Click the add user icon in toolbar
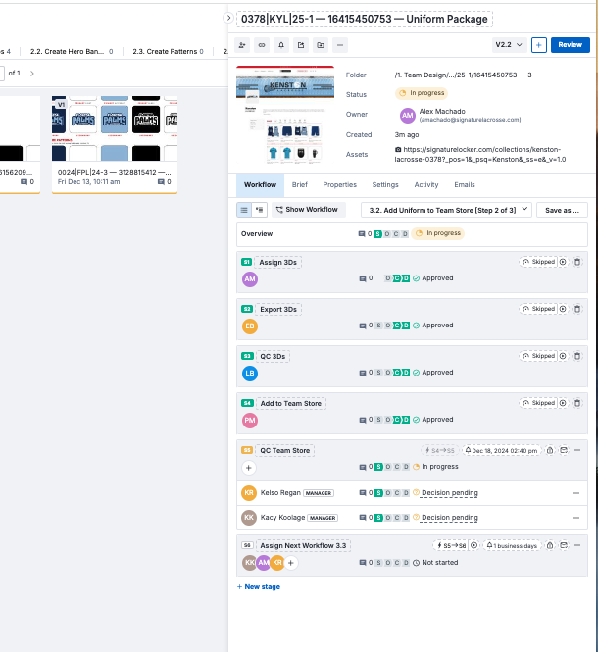 [x=242, y=45]
